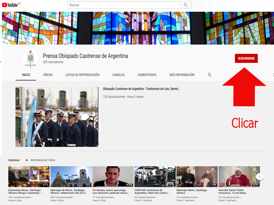This screenshot has width=274, height=205.
Task: Open the Entrevista Mons. Santiago Olivera thumbnail
Action: tap(29, 177)
